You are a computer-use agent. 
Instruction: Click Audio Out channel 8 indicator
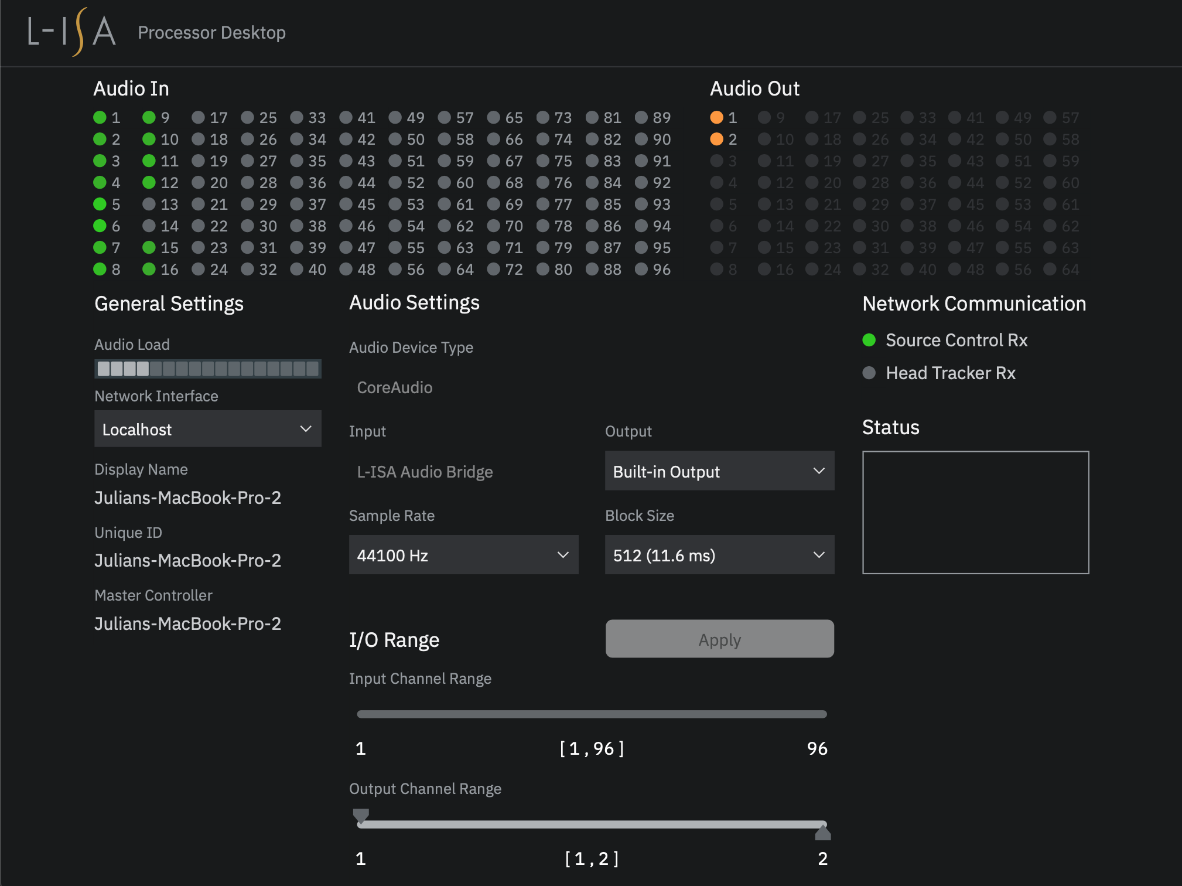(716, 270)
